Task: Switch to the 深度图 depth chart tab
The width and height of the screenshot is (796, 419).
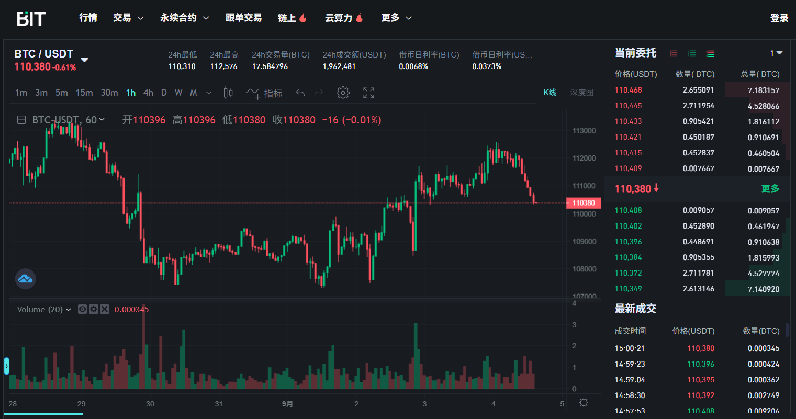Action: (581, 93)
